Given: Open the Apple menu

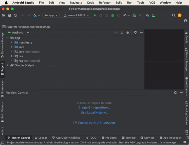Looking at the screenshot, I should [x=6, y=3].
